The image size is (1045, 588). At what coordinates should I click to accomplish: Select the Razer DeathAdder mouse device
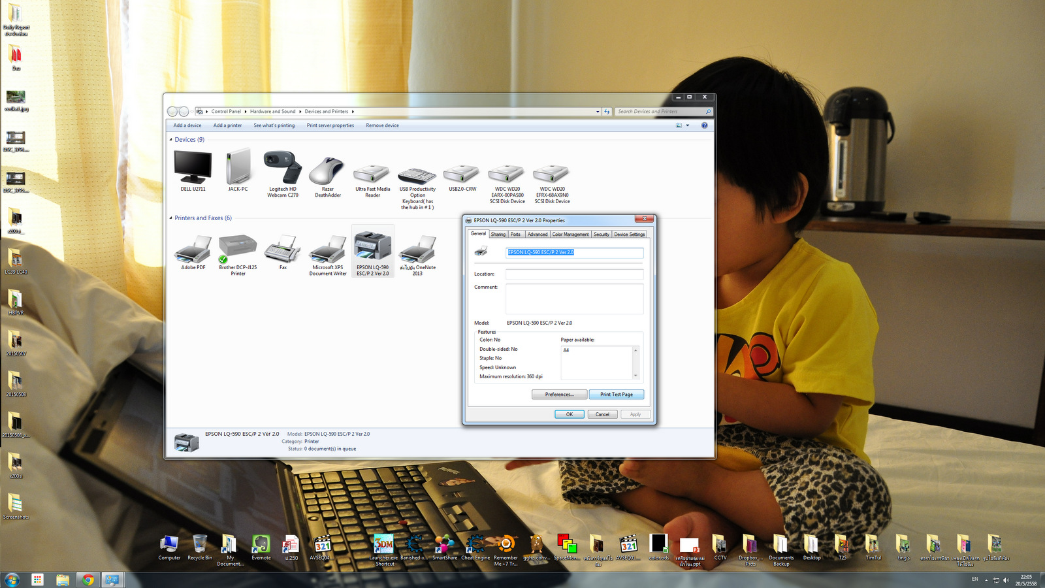(327, 176)
